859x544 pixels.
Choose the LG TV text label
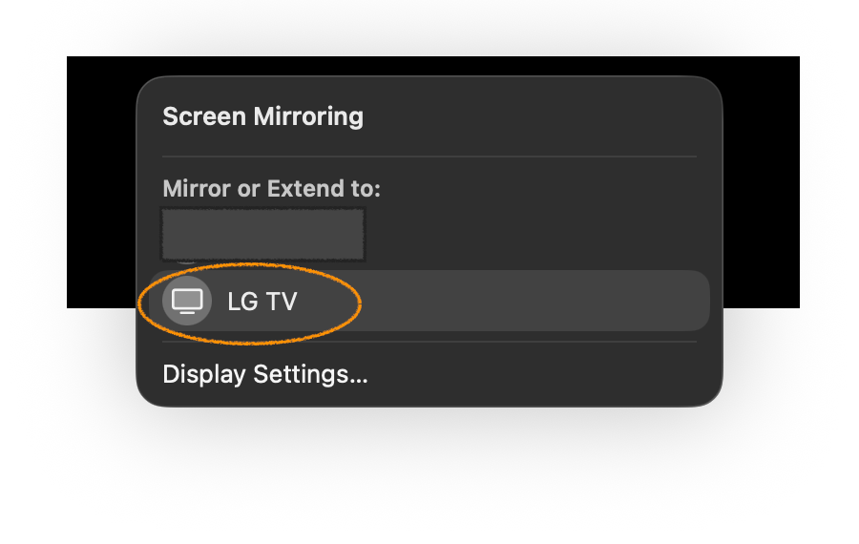click(x=262, y=302)
